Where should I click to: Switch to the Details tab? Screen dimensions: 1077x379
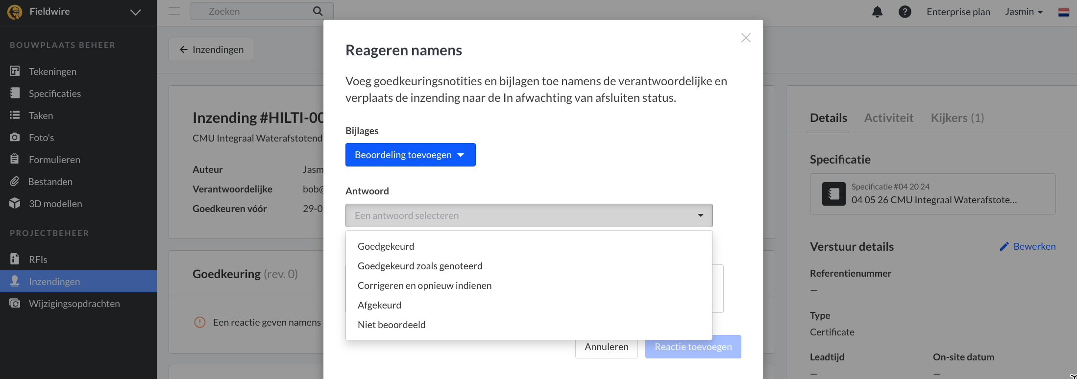coord(828,118)
